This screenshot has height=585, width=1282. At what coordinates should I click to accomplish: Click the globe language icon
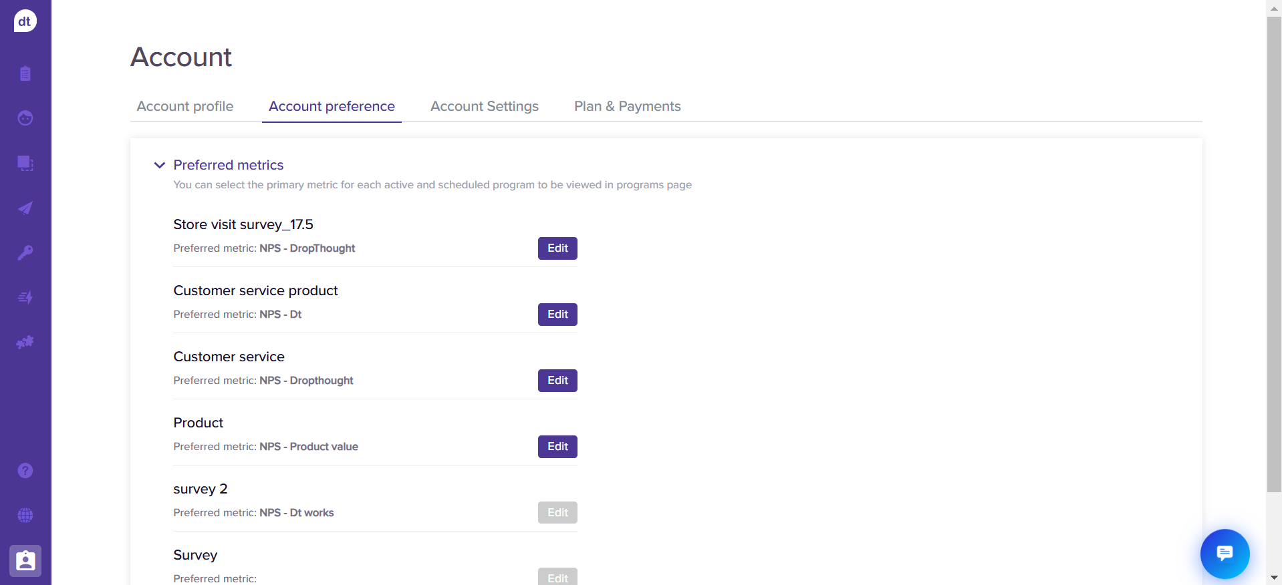pos(25,516)
